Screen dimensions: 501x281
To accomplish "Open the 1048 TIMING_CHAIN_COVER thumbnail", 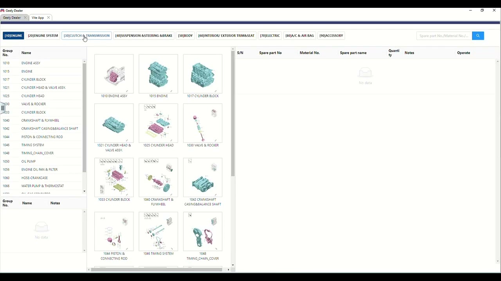I will (203, 231).
